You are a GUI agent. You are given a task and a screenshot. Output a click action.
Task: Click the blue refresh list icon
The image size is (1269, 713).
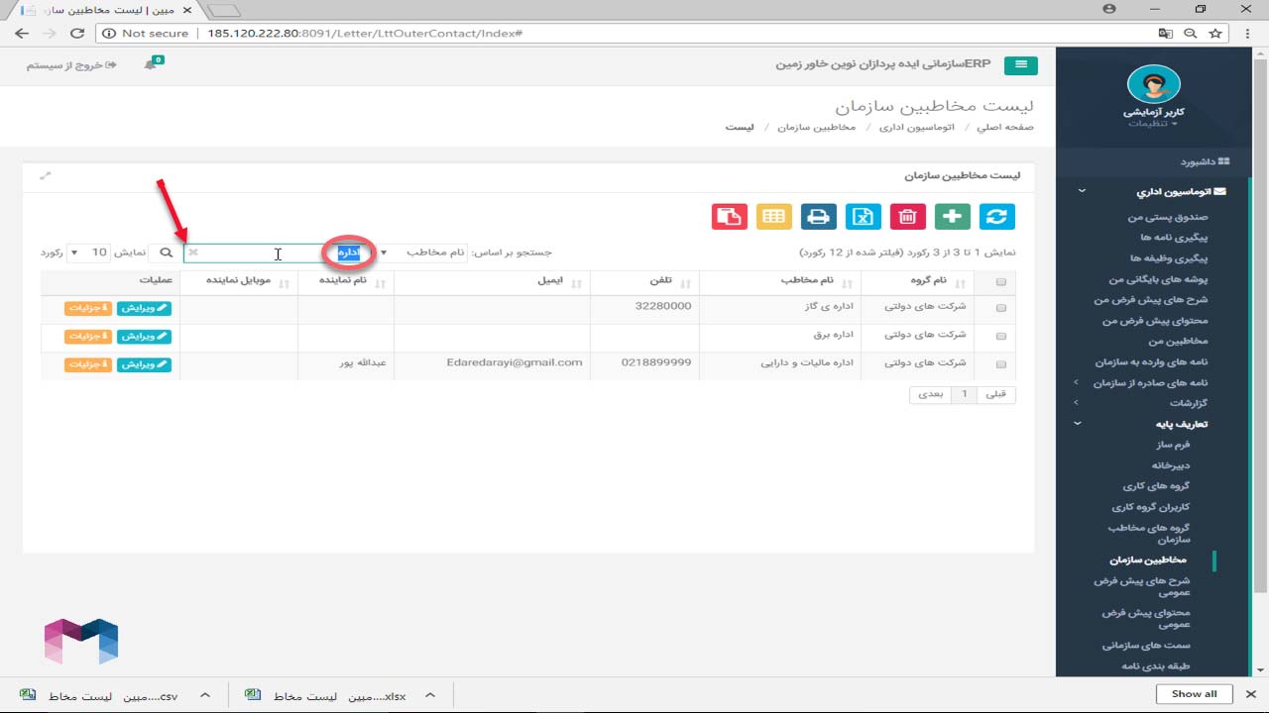997,216
